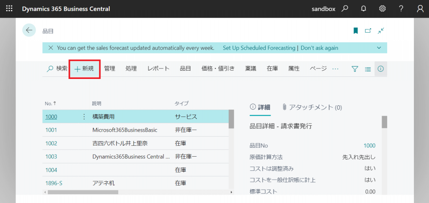The height and width of the screenshot is (203, 429).
Task: Open the 稟議 menu
Action: pos(251,69)
